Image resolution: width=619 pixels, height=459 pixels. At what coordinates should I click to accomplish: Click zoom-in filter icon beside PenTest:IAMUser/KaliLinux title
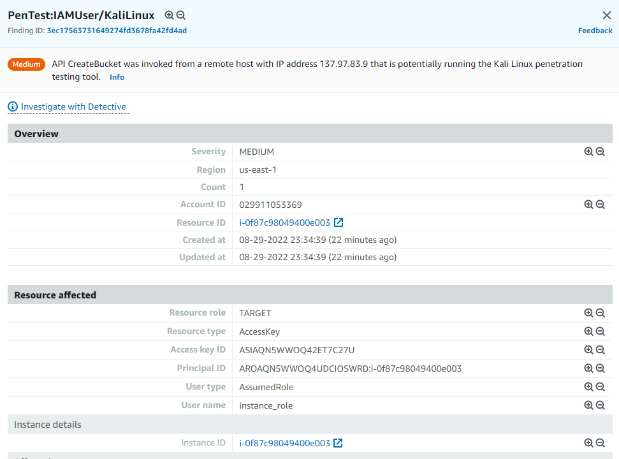(x=169, y=15)
